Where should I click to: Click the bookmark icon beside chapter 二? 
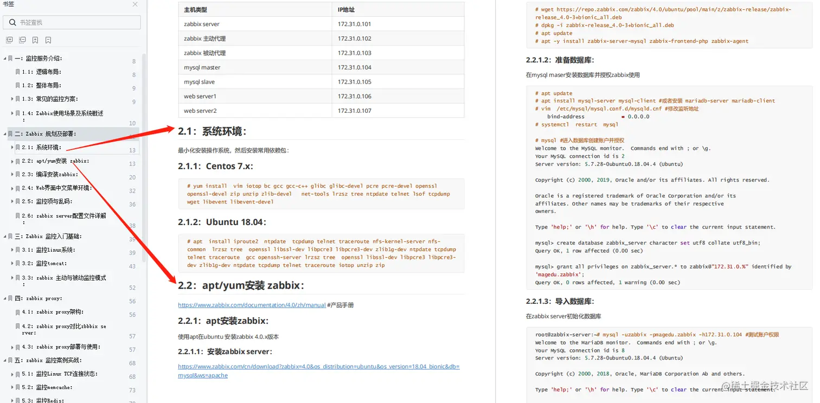point(10,133)
